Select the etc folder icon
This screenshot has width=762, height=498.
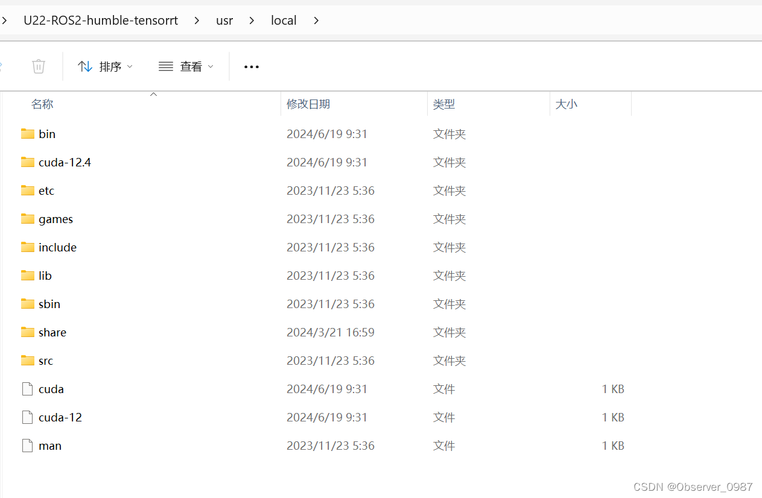click(28, 191)
